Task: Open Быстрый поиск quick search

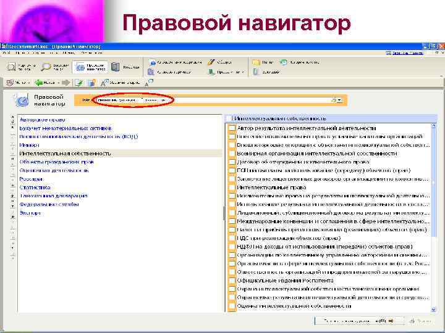Action: [x=55, y=67]
